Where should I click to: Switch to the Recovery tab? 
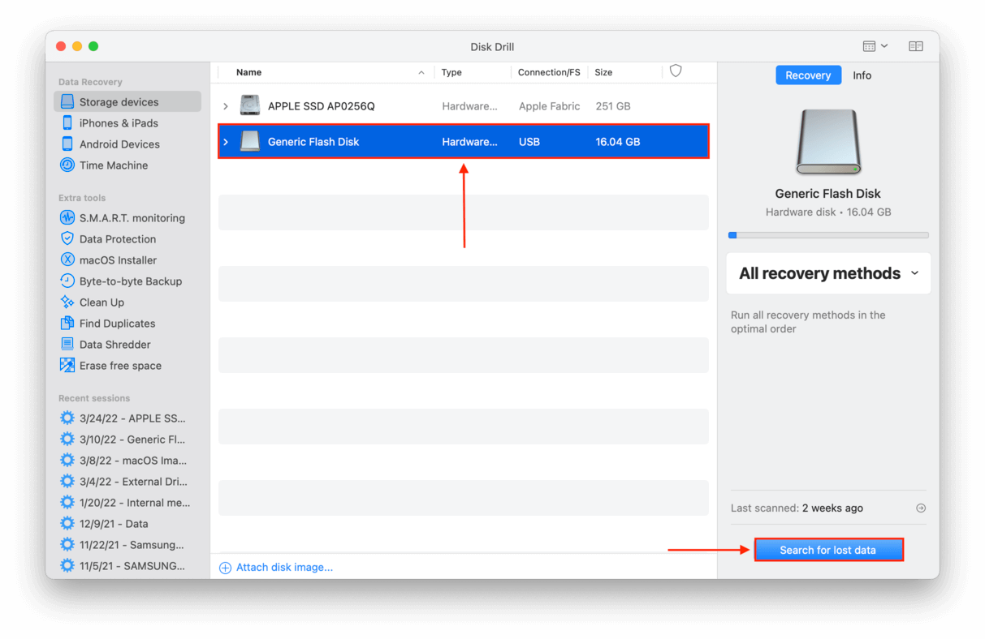(808, 75)
